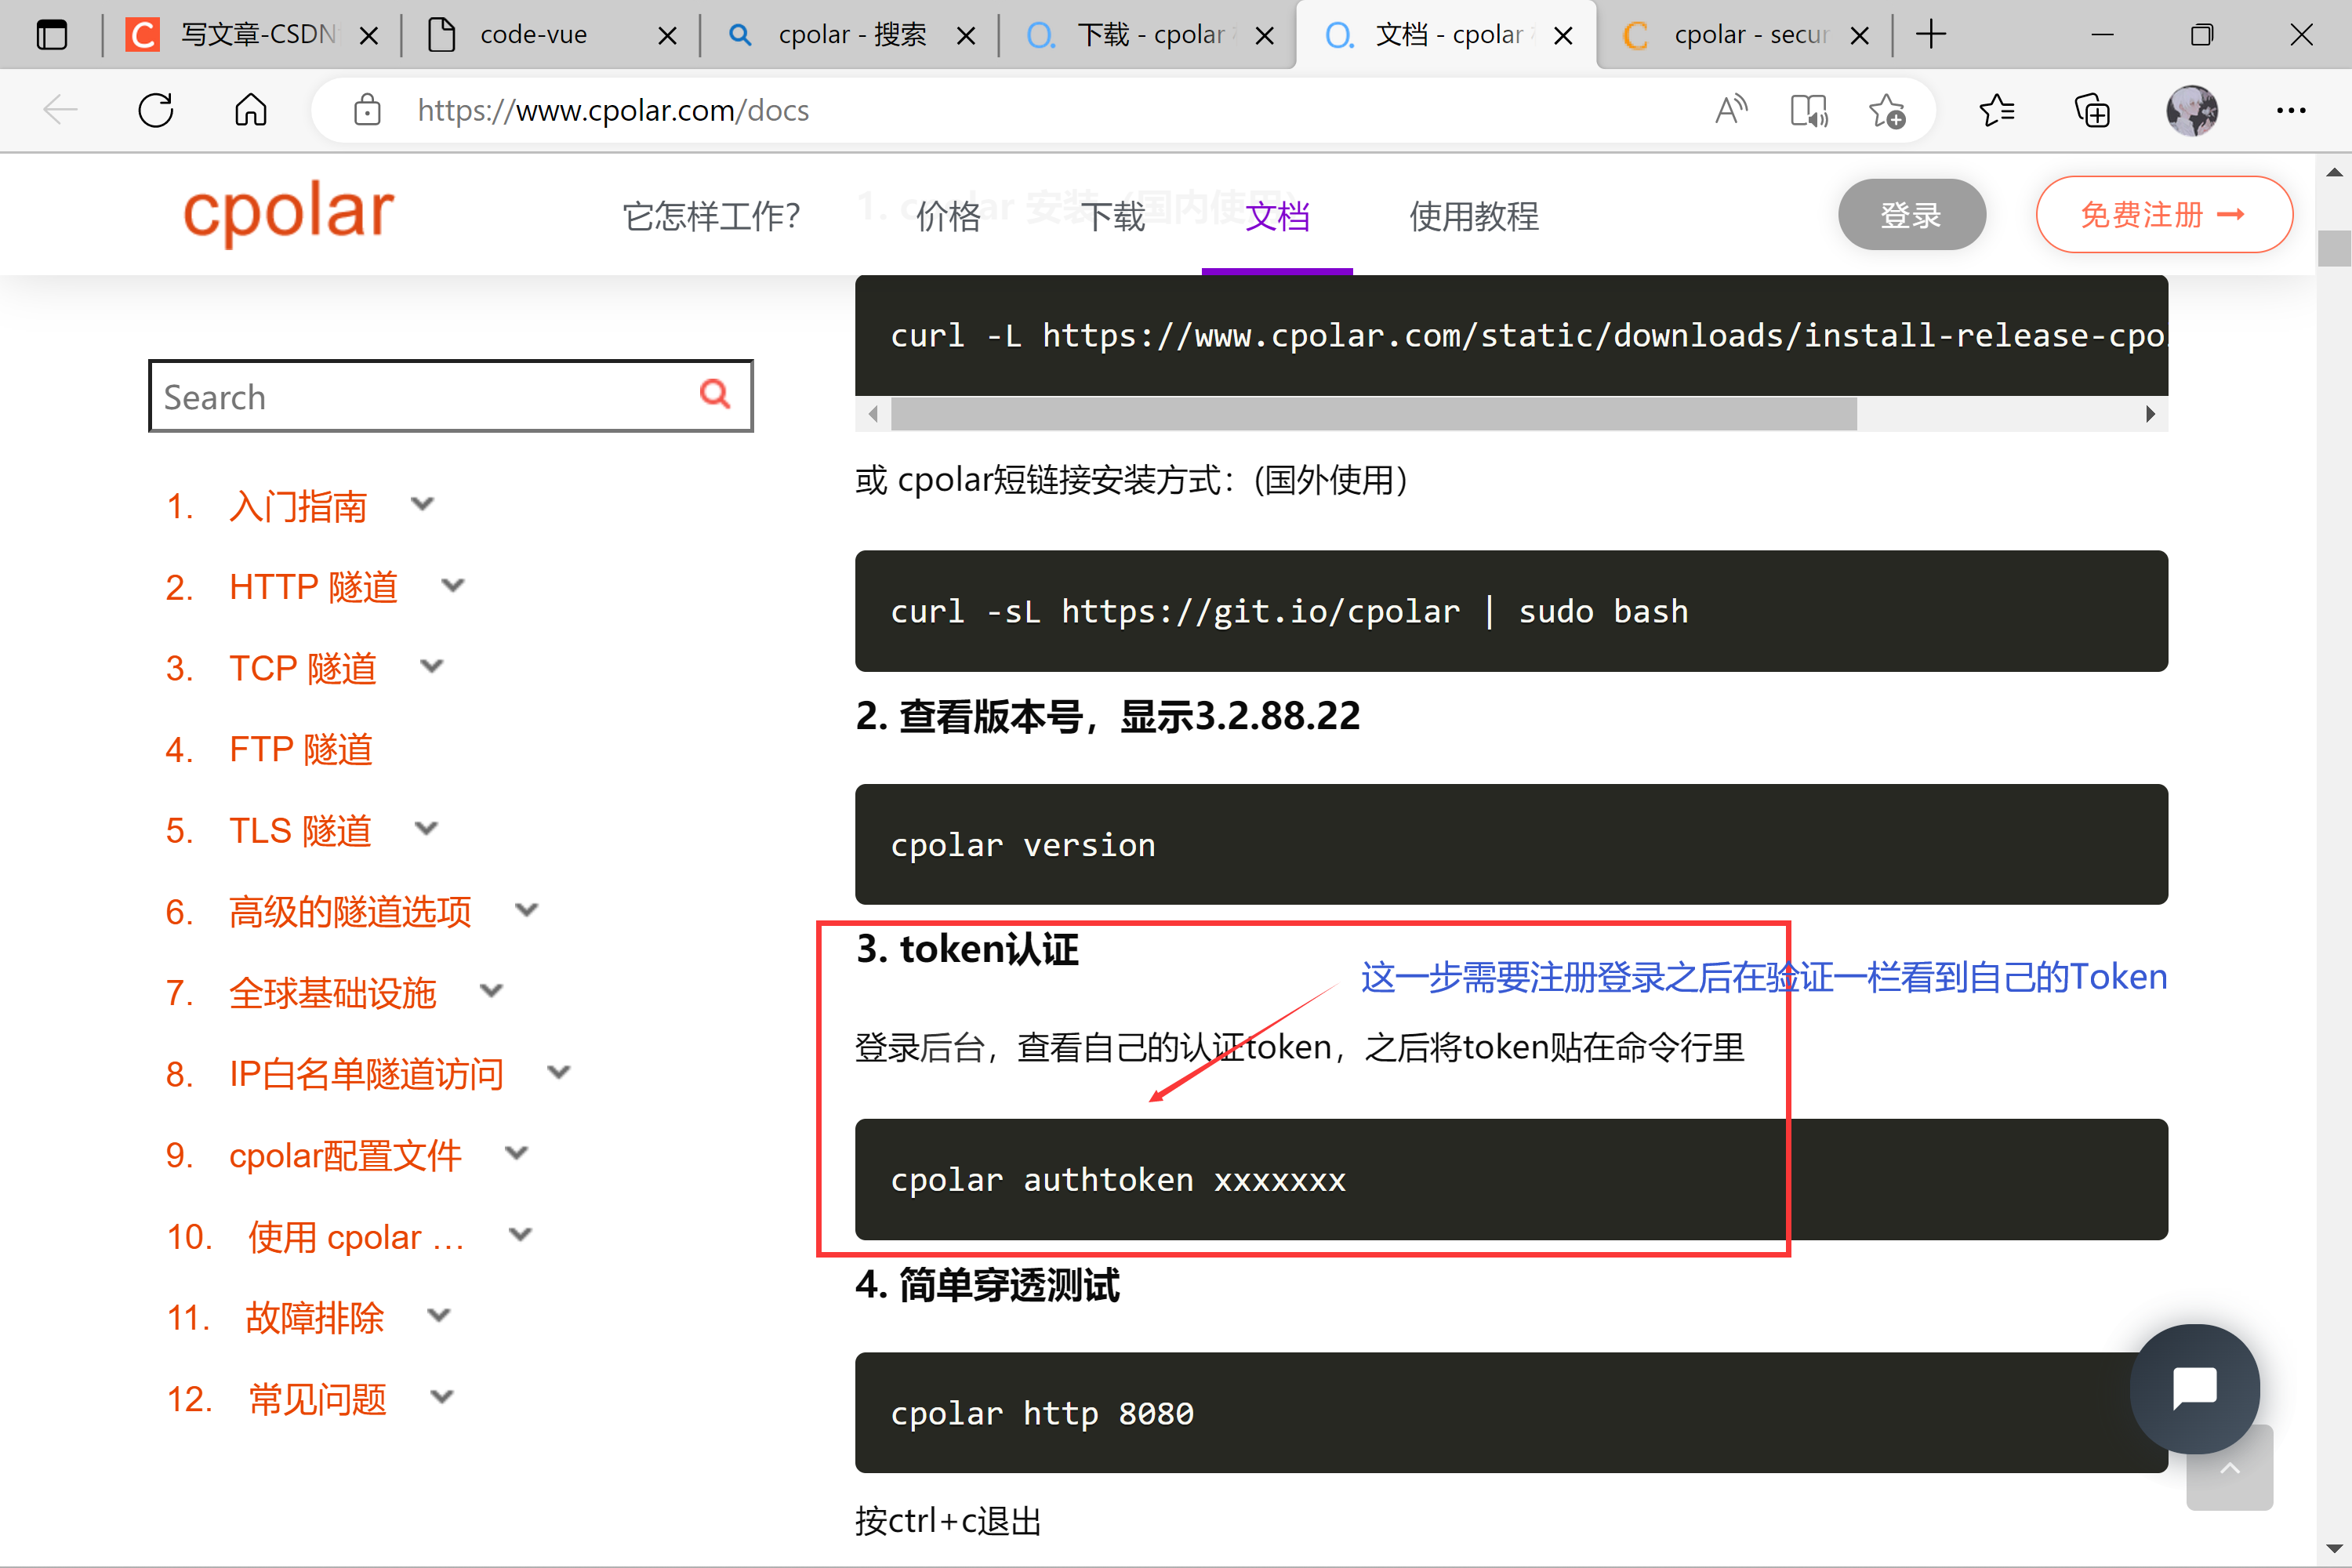2352x1568 pixels.
Task: Switch to the code-vue tab
Action: click(534, 33)
